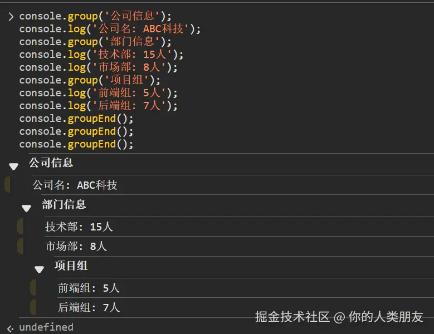Click the 项目组 group heading text

click(x=71, y=266)
